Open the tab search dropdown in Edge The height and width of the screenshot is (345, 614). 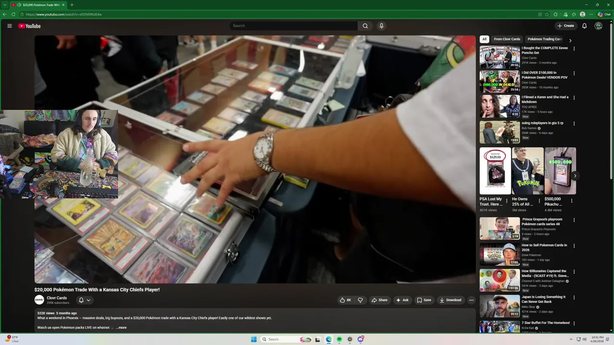(x=4, y=5)
